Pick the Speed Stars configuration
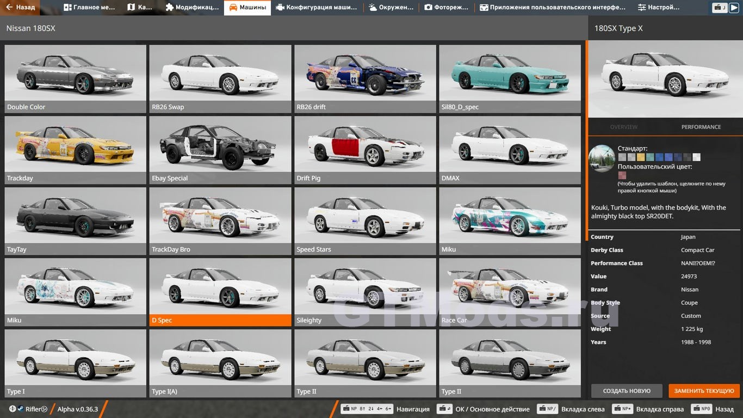The width and height of the screenshot is (743, 418). click(365, 221)
